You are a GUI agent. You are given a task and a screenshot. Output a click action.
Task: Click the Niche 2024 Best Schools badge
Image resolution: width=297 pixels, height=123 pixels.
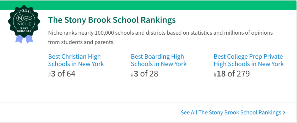click(x=24, y=25)
